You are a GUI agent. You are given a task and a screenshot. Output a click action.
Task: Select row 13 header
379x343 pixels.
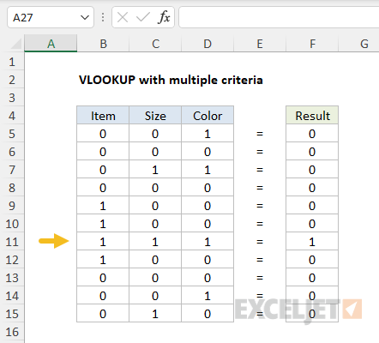pyautogui.click(x=12, y=278)
